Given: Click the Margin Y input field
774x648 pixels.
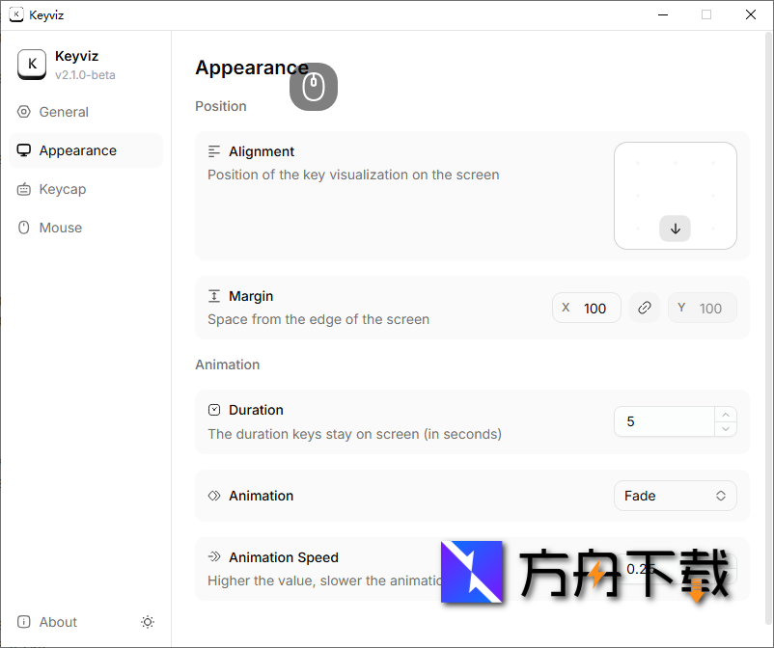Looking at the screenshot, I should coord(710,308).
